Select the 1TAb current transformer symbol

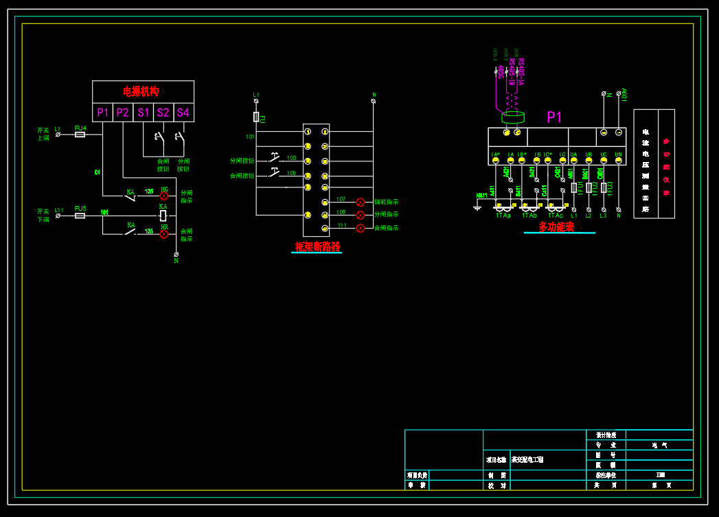coord(529,207)
